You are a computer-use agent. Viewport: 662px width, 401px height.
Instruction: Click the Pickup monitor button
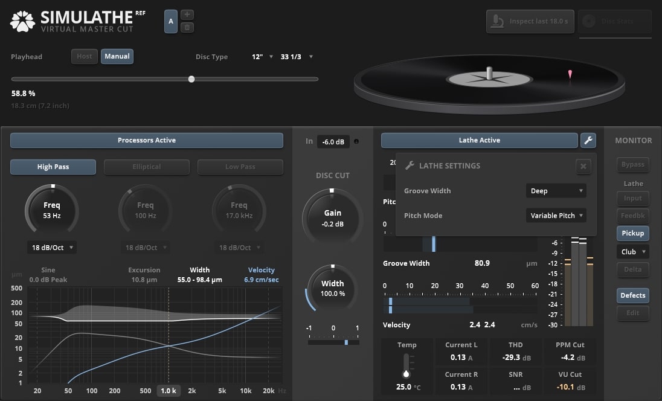tap(632, 233)
